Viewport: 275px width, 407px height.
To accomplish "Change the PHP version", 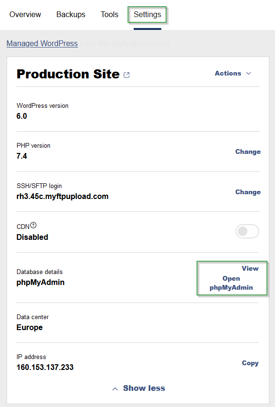I will 248,151.
